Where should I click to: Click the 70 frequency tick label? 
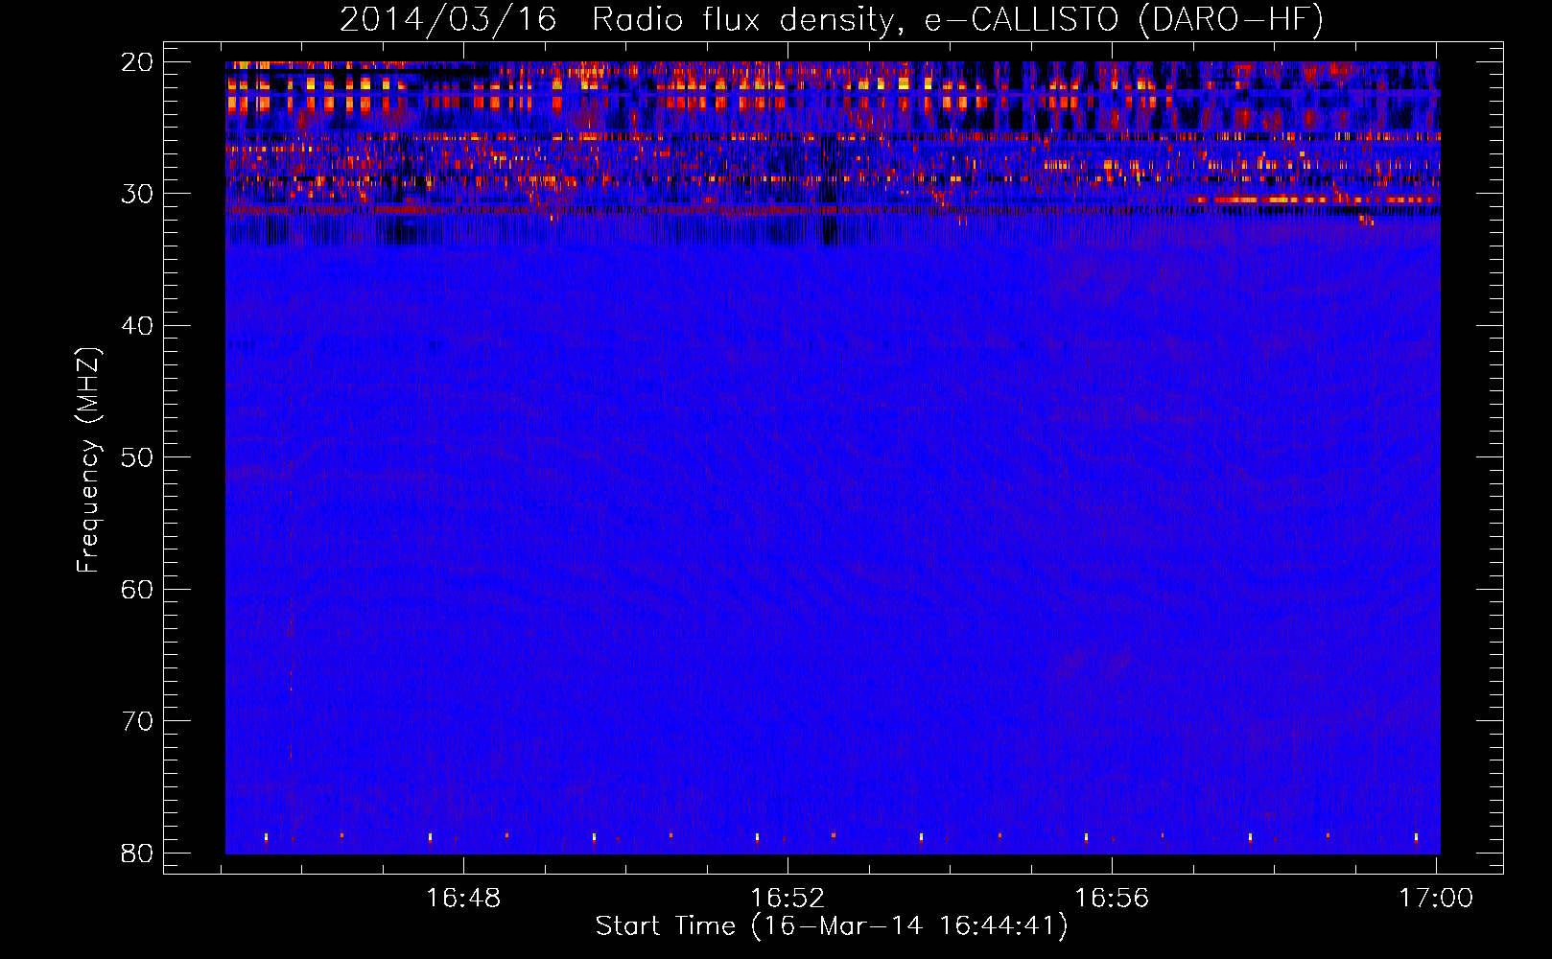137,721
